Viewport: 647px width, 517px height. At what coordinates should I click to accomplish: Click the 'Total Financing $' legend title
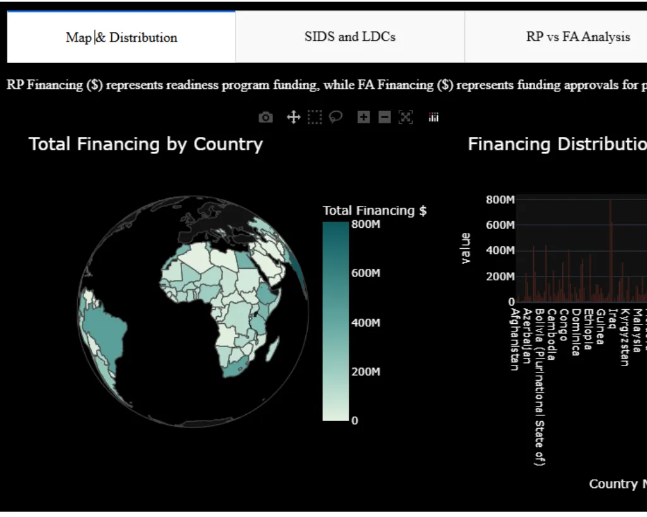(x=375, y=211)
